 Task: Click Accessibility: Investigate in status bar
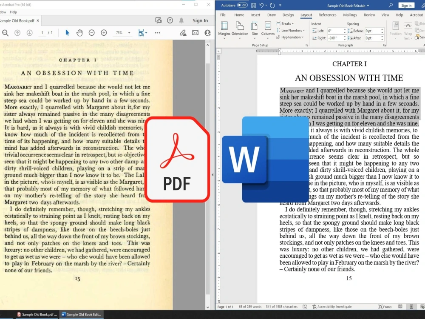point(332,307)
